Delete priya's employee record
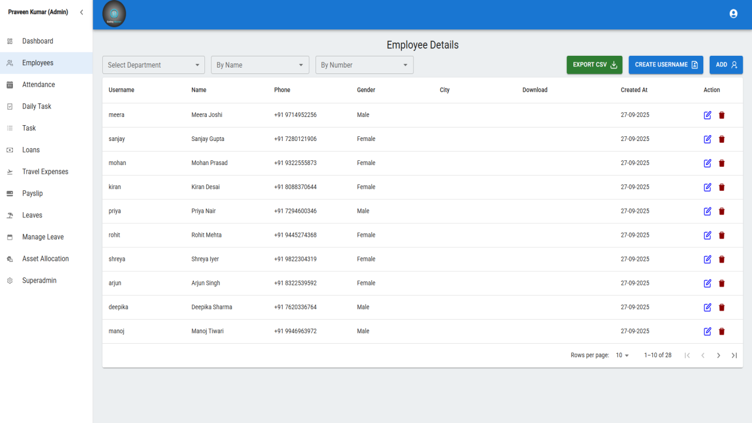Screen dimensions: 752x423 721,211
